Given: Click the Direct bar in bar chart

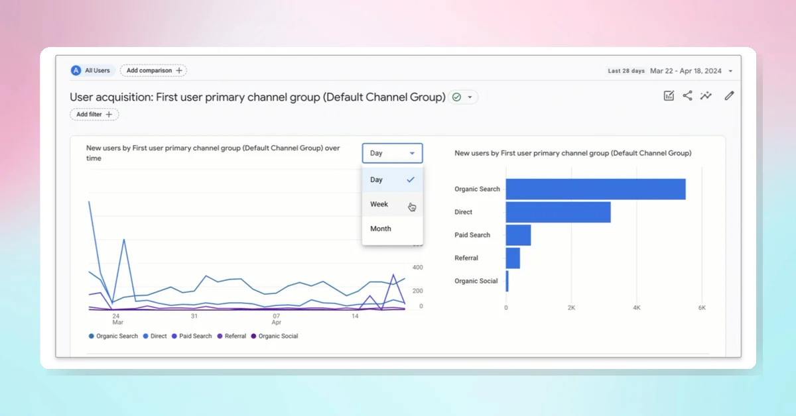Looking at the screenshot, I should [558, 212].
